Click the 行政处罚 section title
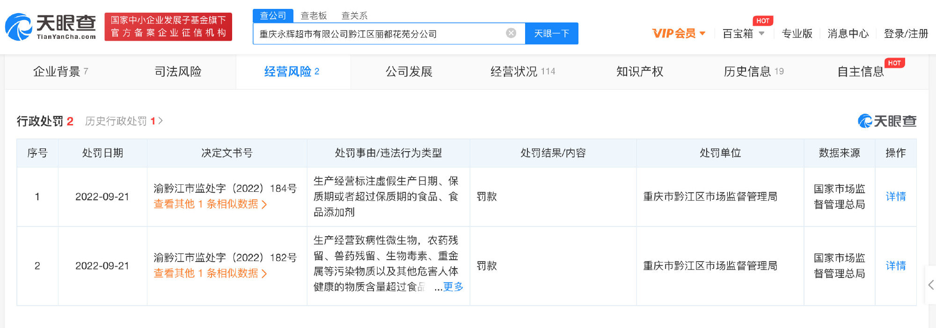This screenshot has height=328, width=936. click(x=40, y=121)
